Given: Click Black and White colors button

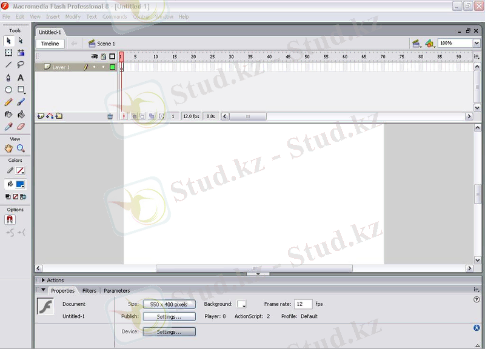Looking at the screenshot, I should coord(8,196).
